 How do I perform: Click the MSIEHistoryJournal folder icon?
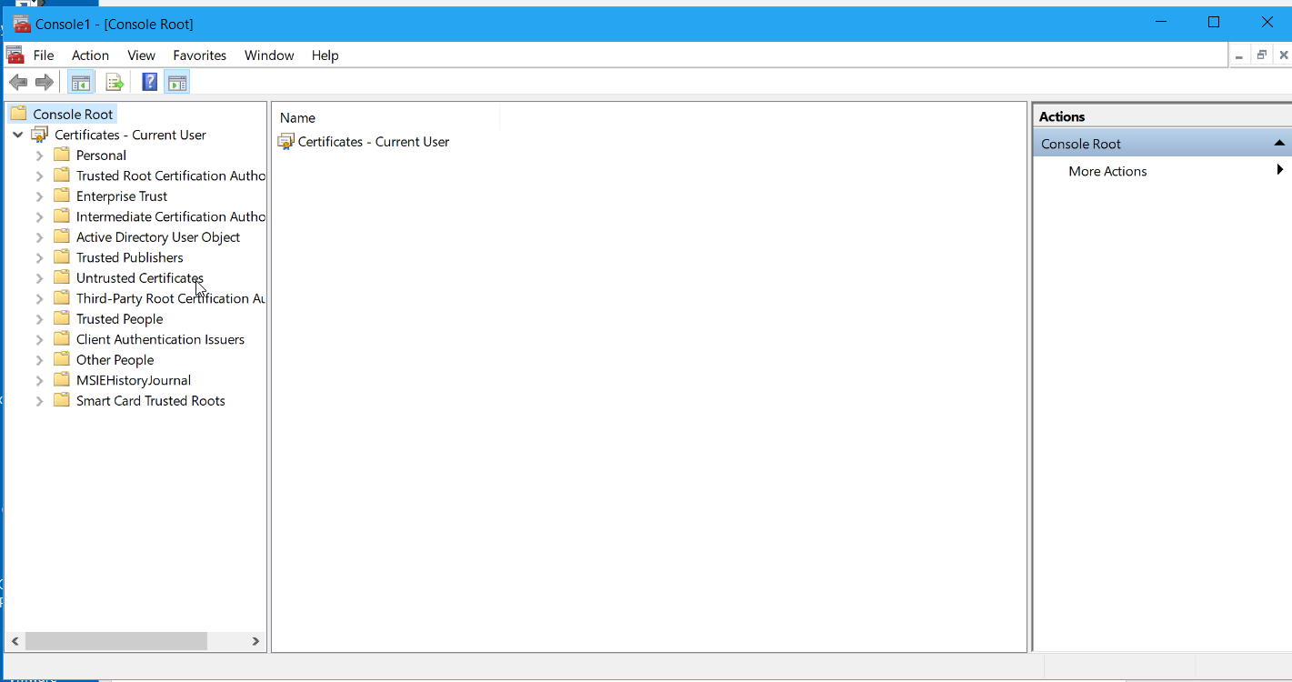(61, 380)
